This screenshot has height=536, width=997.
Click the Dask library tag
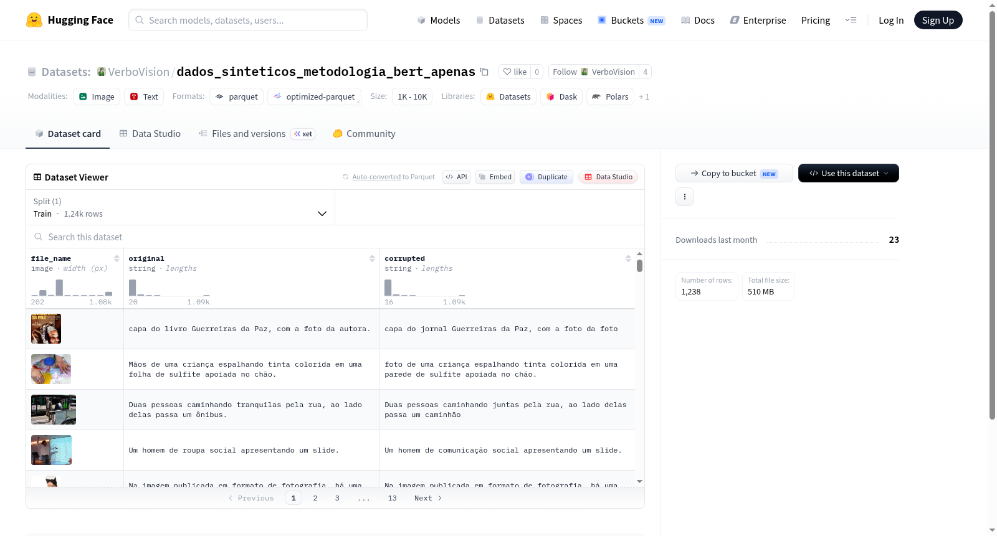561,96
